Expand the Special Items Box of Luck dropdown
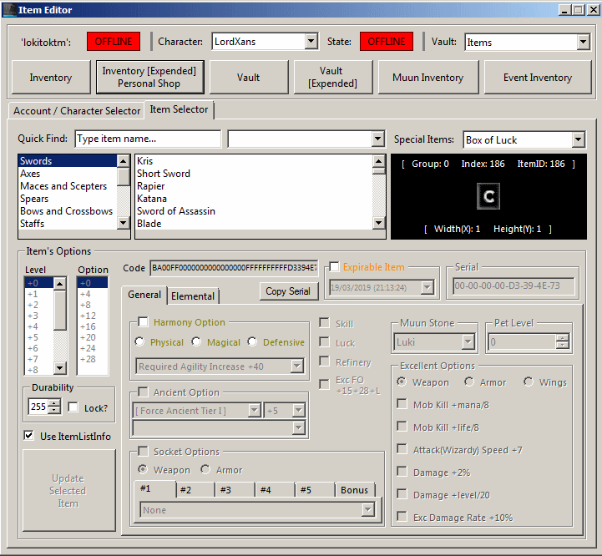The image size is (602, 556). point(578,140)
